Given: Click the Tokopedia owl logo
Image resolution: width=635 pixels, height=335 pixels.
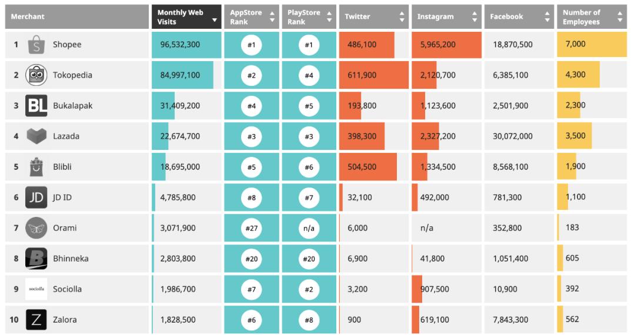Looking at the screenshot, I should point(36,75).
